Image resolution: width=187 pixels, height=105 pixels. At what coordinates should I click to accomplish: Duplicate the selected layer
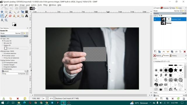(x=172, y=52)
